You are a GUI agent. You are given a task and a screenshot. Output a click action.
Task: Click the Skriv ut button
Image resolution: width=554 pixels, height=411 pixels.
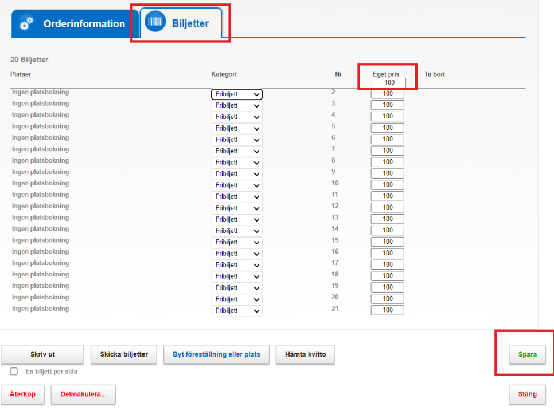(42, 354)
